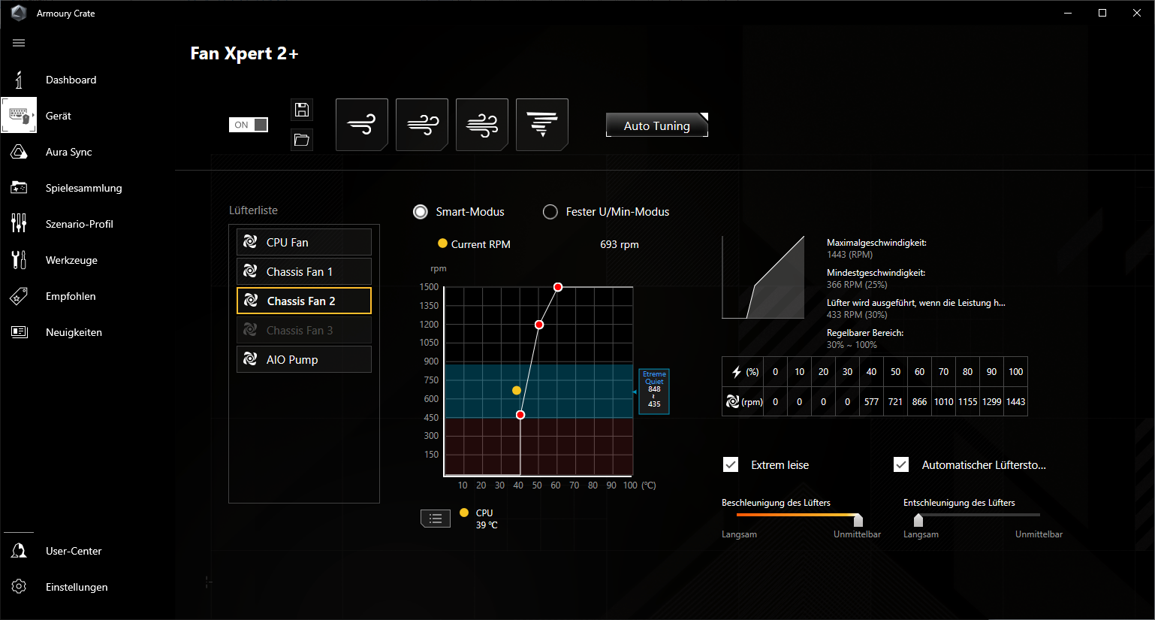Toggle the Fan Xpert ON switch
Image resolution: width=1155 pixels, height=620 pixels.
(249, 125)
